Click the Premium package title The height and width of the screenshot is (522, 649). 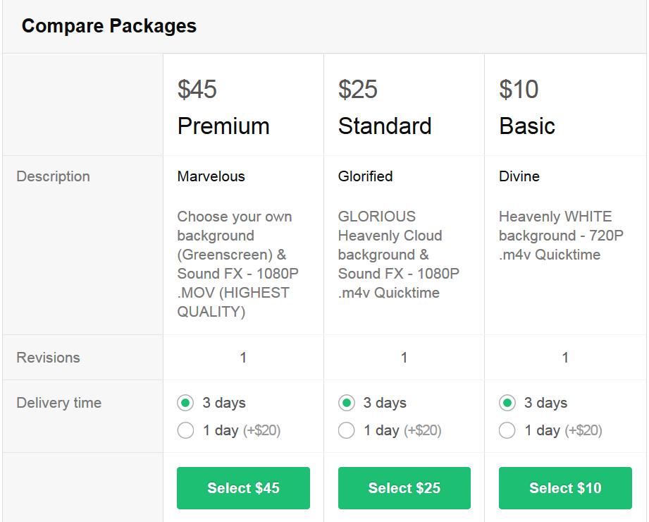(x=223, y=126)
